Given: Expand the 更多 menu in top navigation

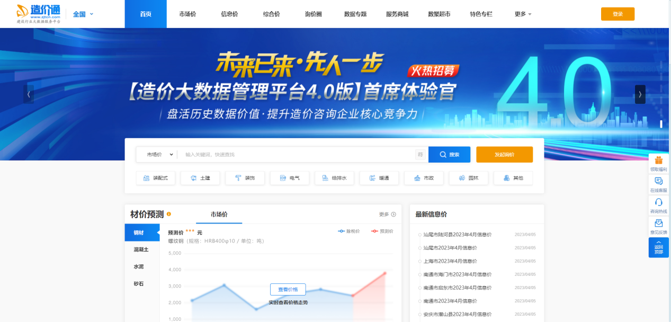Looking at the screenshot, I should tap(523, 14).
